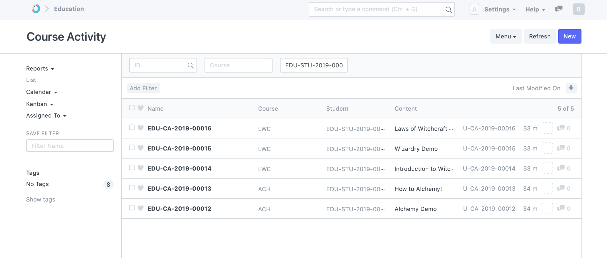Open the Menu dropdown button
Image resolution: width=607 pixels, height=258 pixels.
(x=505, y=36)
